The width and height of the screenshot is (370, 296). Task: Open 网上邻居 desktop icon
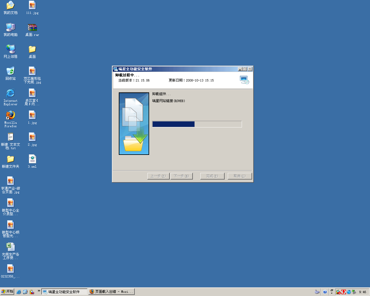pos(10,51)
